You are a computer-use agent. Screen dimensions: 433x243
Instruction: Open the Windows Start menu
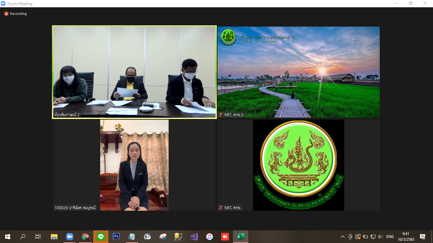click(8, 237)
